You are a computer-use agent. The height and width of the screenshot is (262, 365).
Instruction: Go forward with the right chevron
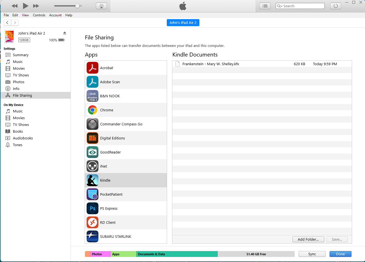15,23
